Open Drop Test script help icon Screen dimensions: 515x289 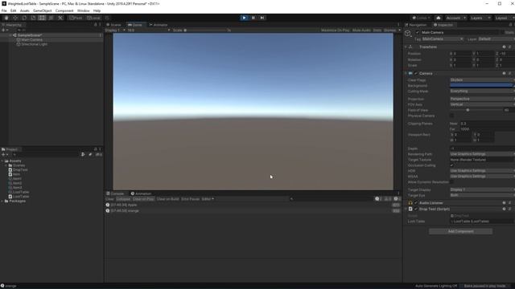tap(504, 209)
